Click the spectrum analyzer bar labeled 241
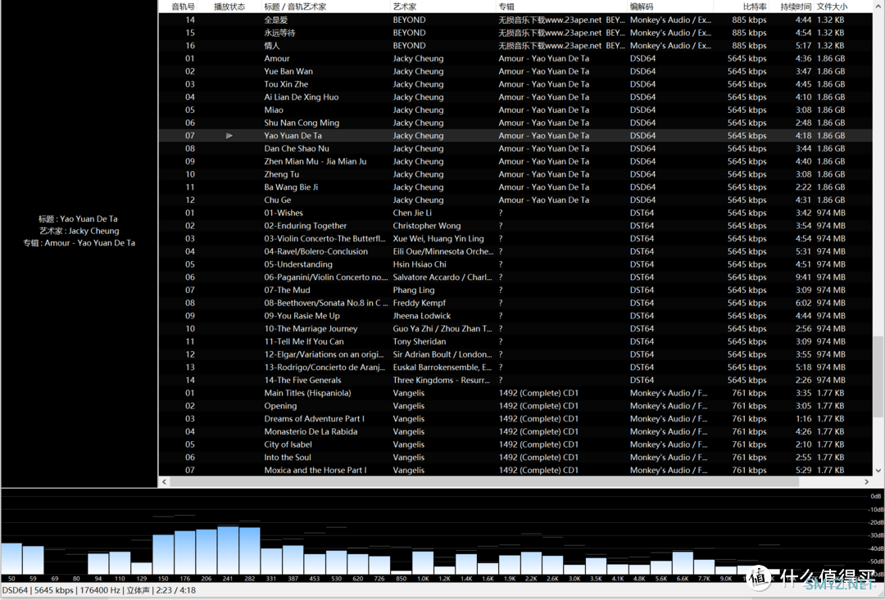Screen dimensions: 885x600 tap(228, 550)
